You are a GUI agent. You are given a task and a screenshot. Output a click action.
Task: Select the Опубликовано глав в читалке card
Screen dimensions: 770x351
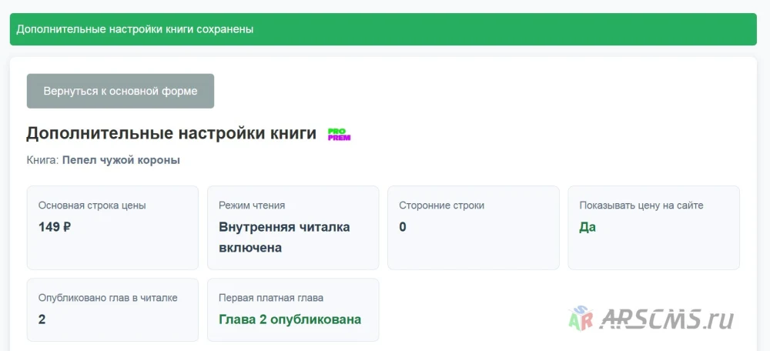[112, 309]
